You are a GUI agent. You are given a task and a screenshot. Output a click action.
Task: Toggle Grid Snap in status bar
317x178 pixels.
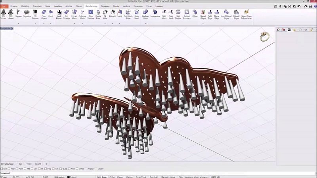(102, 177)
